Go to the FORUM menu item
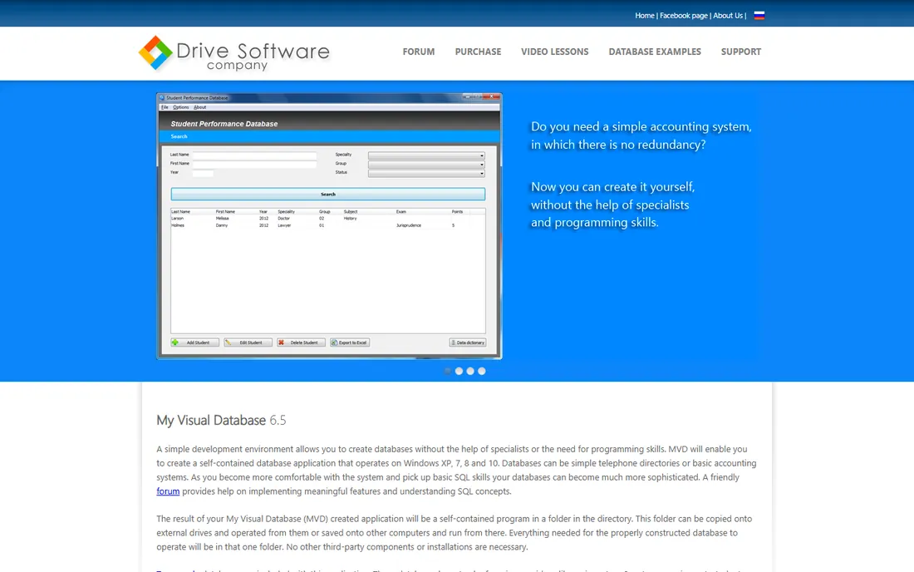 click(419, 52)
